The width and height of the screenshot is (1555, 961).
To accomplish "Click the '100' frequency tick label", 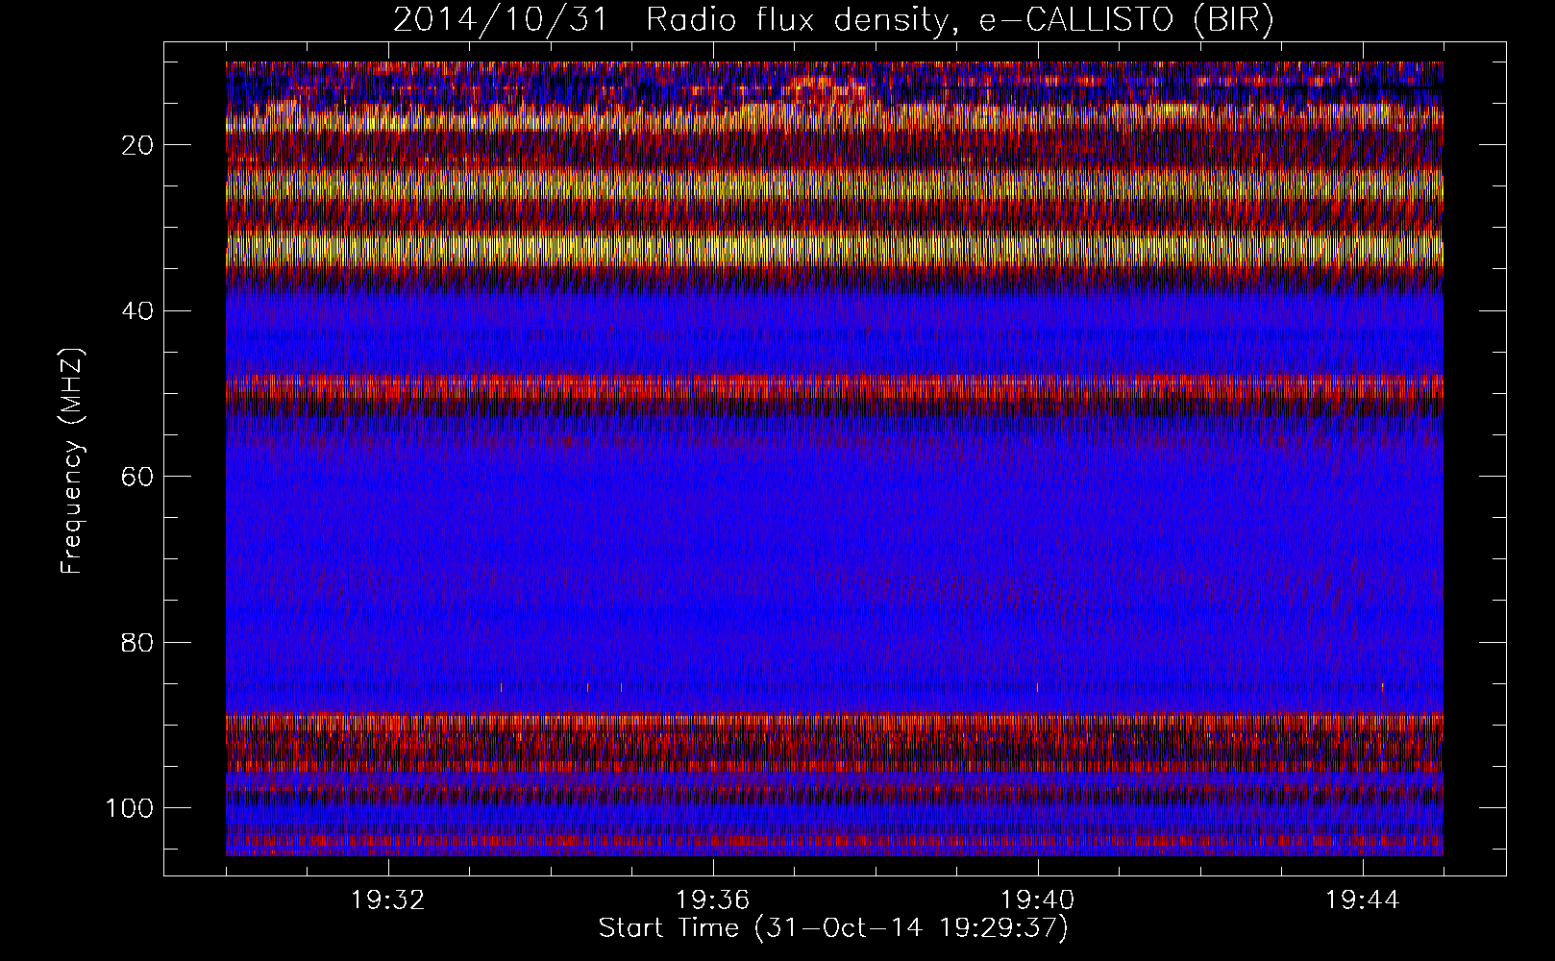I will (129, 807).
